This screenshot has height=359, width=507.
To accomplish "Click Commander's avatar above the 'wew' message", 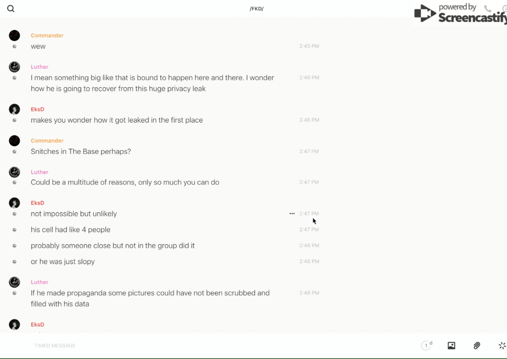I will pyautogui.click(x=14, y=35).
